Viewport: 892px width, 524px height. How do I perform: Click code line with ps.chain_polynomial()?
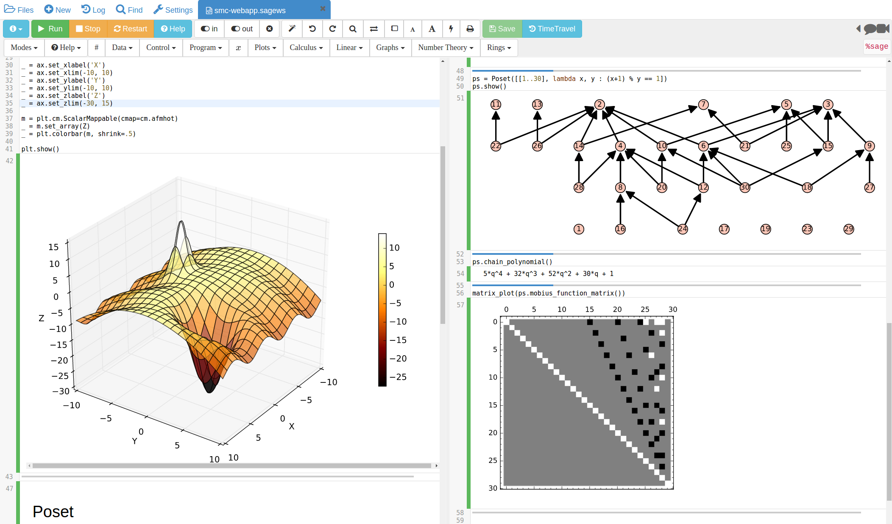pos(512,262)
